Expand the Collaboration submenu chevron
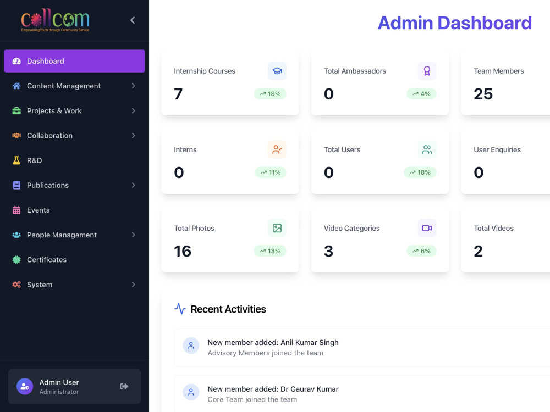This screenshot has width=550, height=412. [x=133, y=136]
